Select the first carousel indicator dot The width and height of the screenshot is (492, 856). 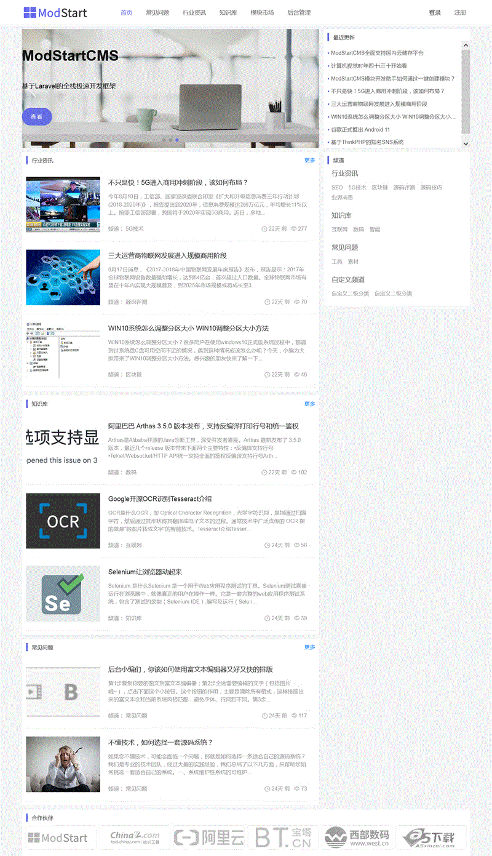(163, 140)
